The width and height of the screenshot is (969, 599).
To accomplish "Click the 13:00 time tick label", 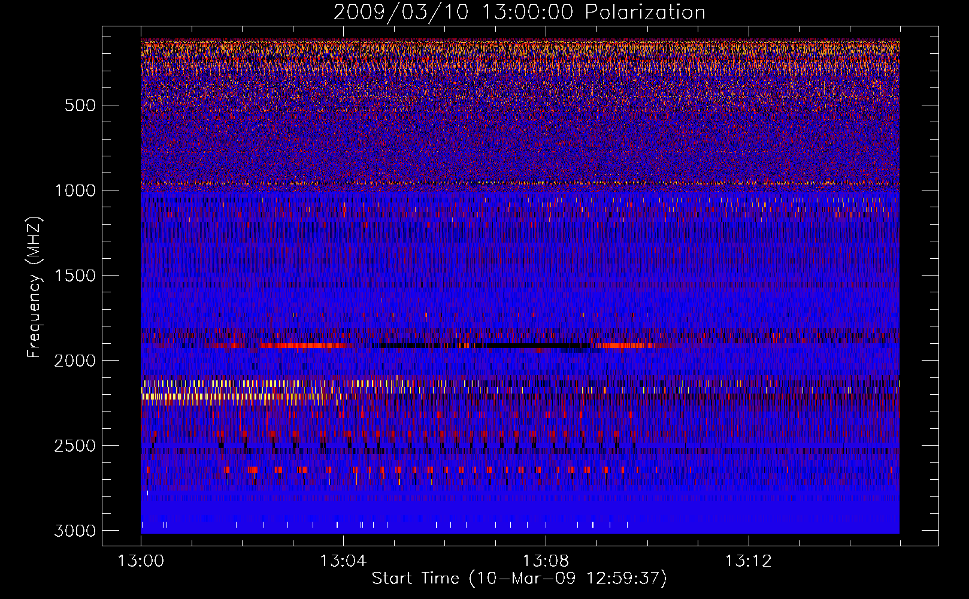I will 141,561.
